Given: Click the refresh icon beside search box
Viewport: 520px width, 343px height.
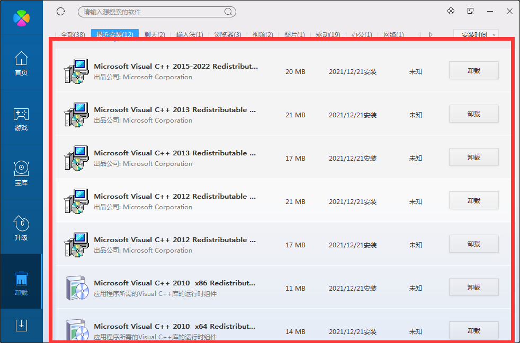Looking at the screenshot, I should click(60, 12).
